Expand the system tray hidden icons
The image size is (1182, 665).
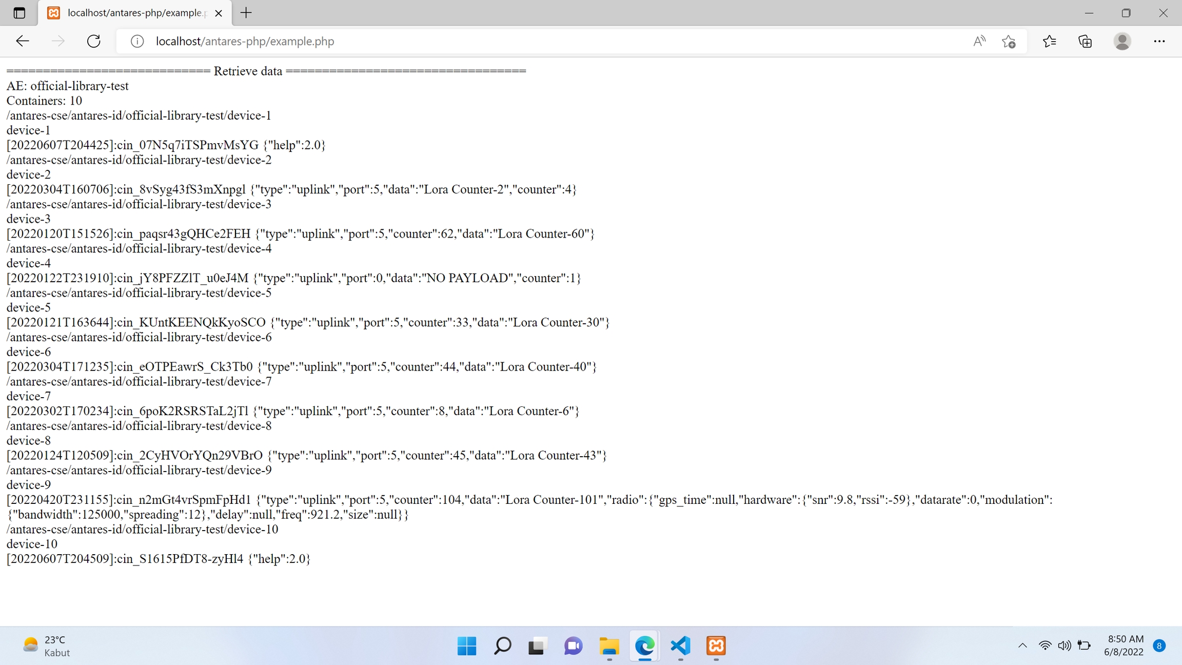tap(1022, 646)
